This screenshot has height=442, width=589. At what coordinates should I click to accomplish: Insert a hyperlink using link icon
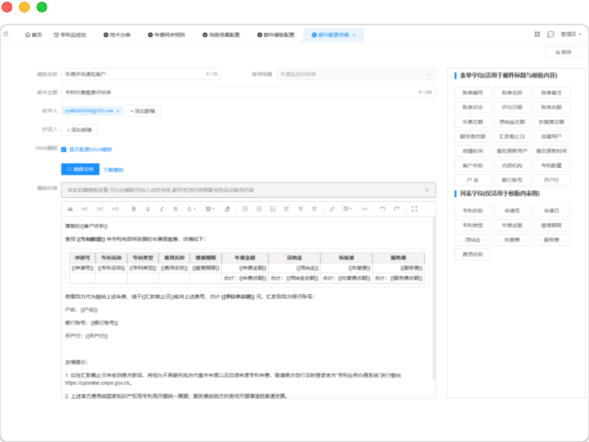point(332,209)
